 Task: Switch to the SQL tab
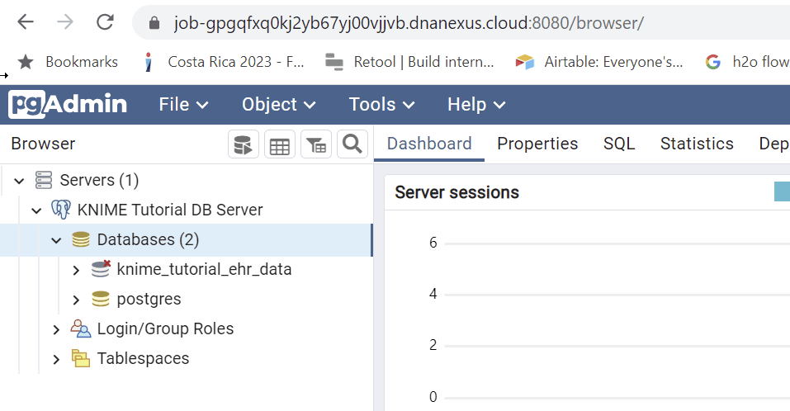(619, 144)
